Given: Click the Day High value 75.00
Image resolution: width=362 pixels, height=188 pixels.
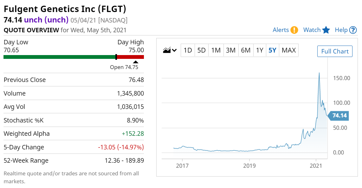Looking at the screenshot, I should [x=136, y=50].
